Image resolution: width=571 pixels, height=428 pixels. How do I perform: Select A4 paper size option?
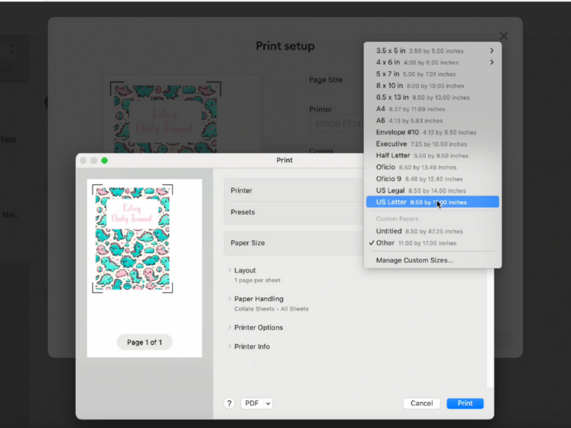432,109
